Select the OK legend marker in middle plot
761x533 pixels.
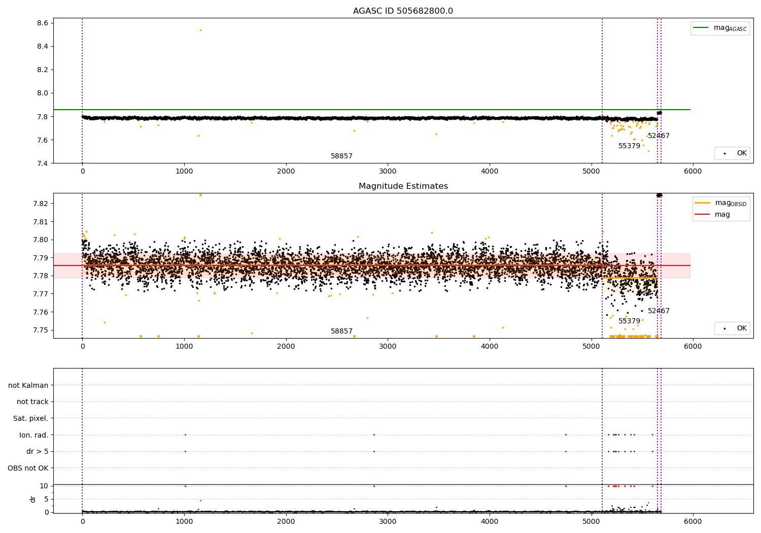tap(724, 328)
